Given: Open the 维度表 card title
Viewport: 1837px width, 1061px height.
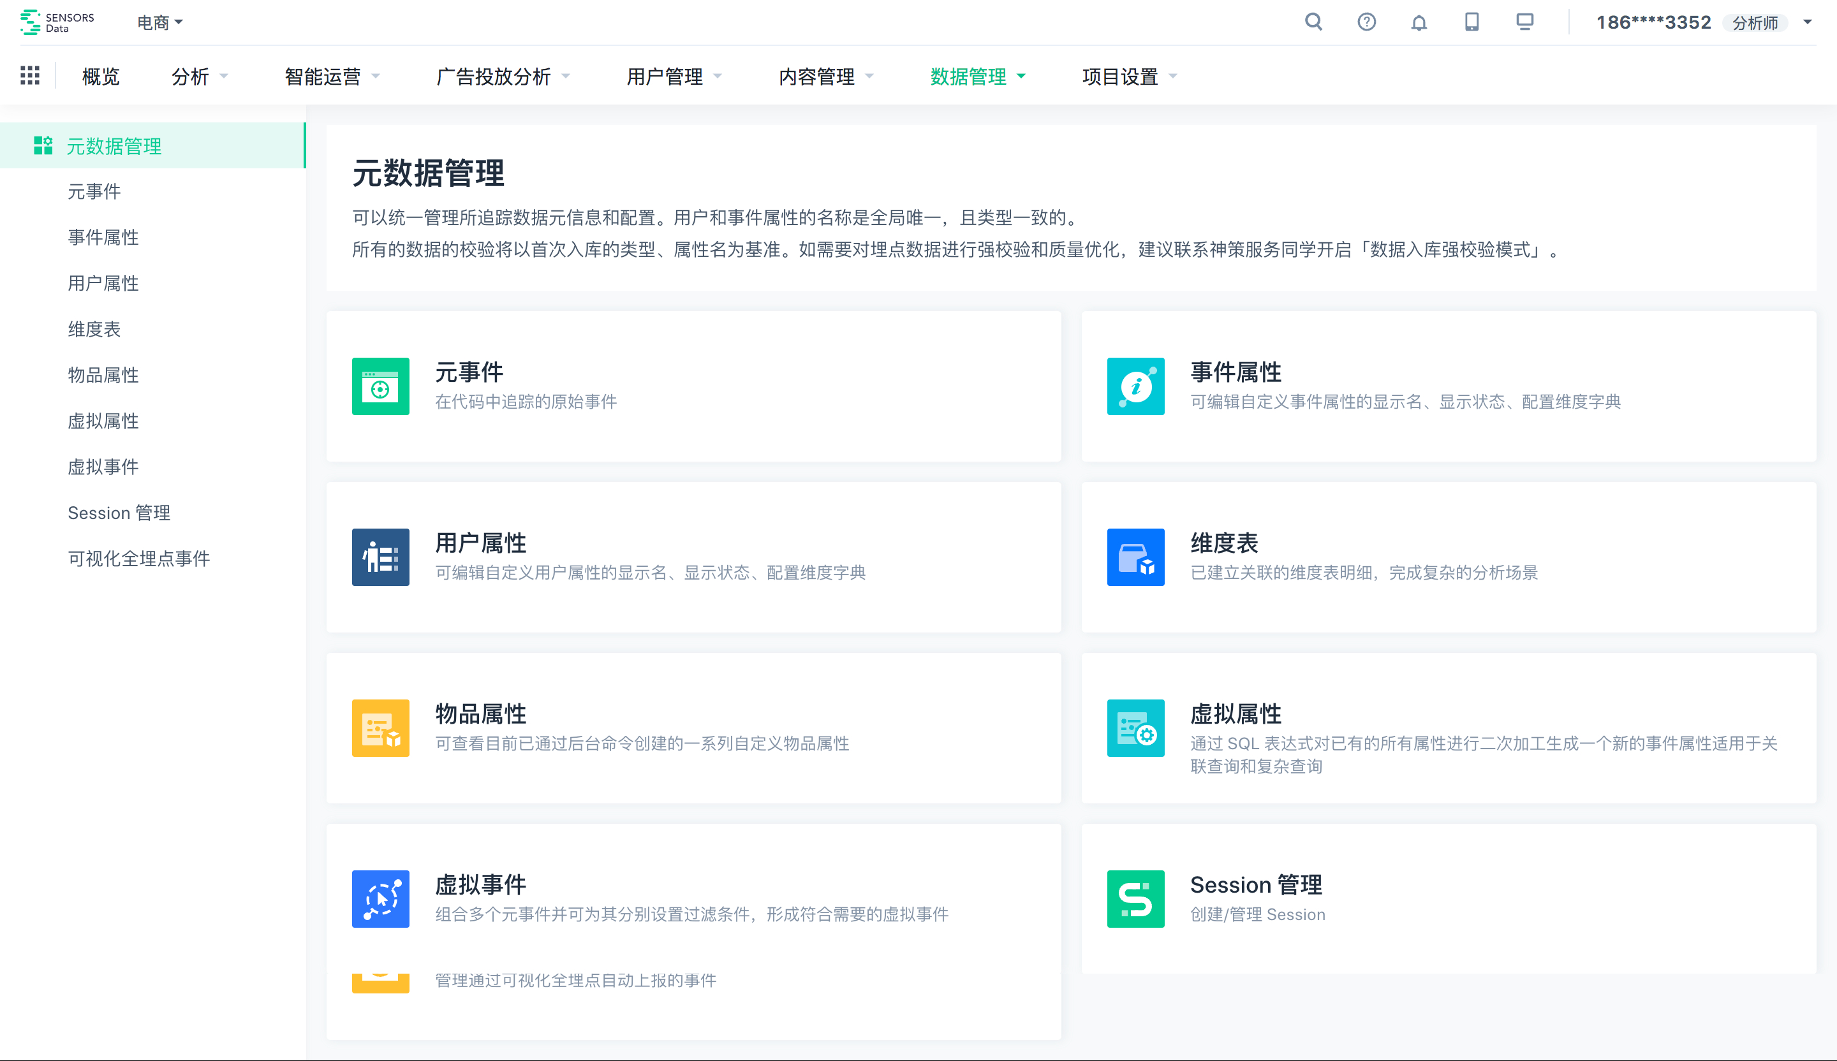Looking at the screenshot, I should [1224, 543].
